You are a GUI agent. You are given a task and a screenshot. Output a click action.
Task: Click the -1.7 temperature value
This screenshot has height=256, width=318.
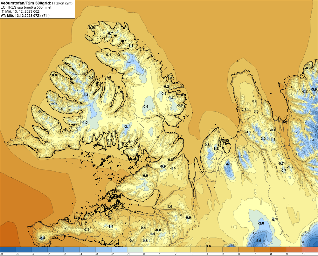click(x=171, y=98)
